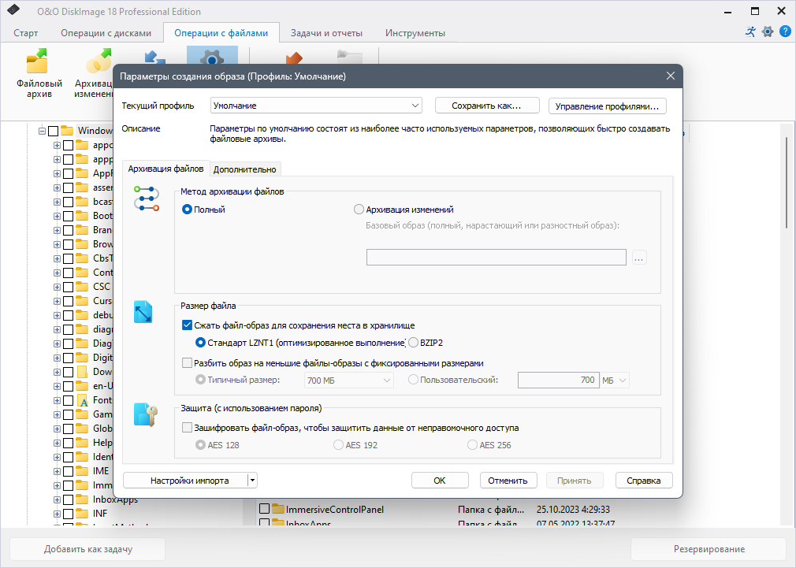The width and height of the screenshot is (796, 568).
Task: Select the Полный archiving method
Action: point(187,210)
